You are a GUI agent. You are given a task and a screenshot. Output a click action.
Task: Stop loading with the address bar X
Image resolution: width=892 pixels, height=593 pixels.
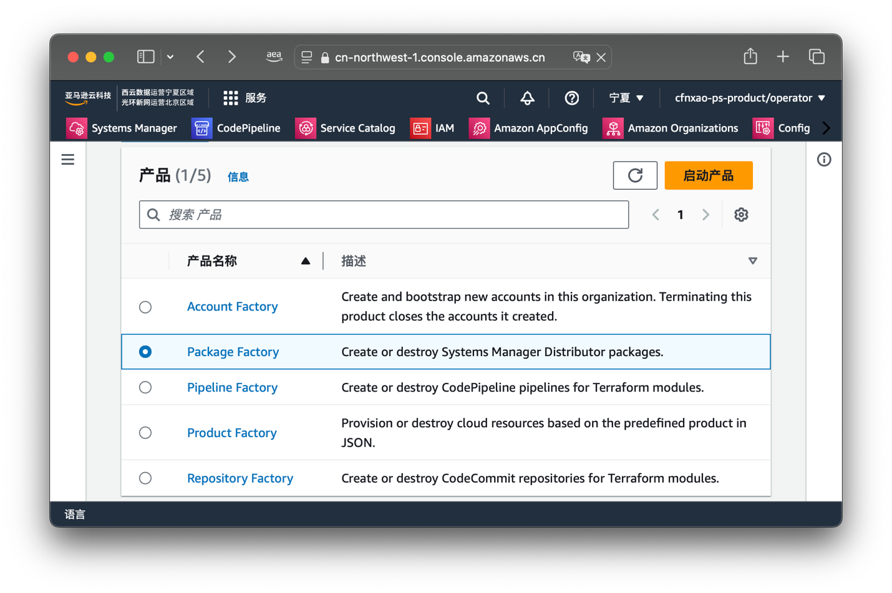click(x=601, y=57)
